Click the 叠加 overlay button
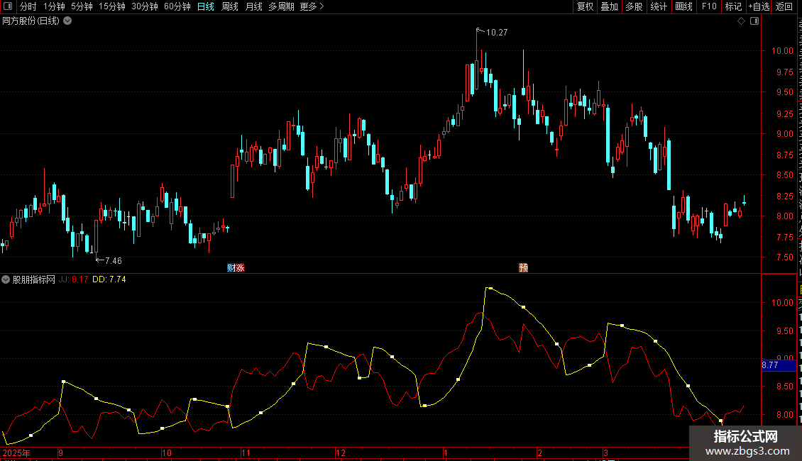802x461 pixels. pyautogui.click(x=609, y=6)
